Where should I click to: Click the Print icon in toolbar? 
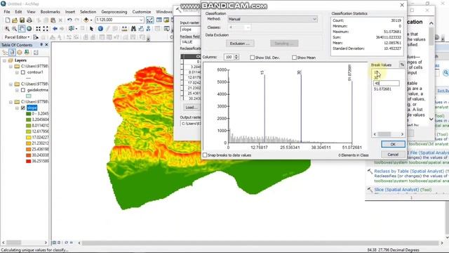pos(29,20)
